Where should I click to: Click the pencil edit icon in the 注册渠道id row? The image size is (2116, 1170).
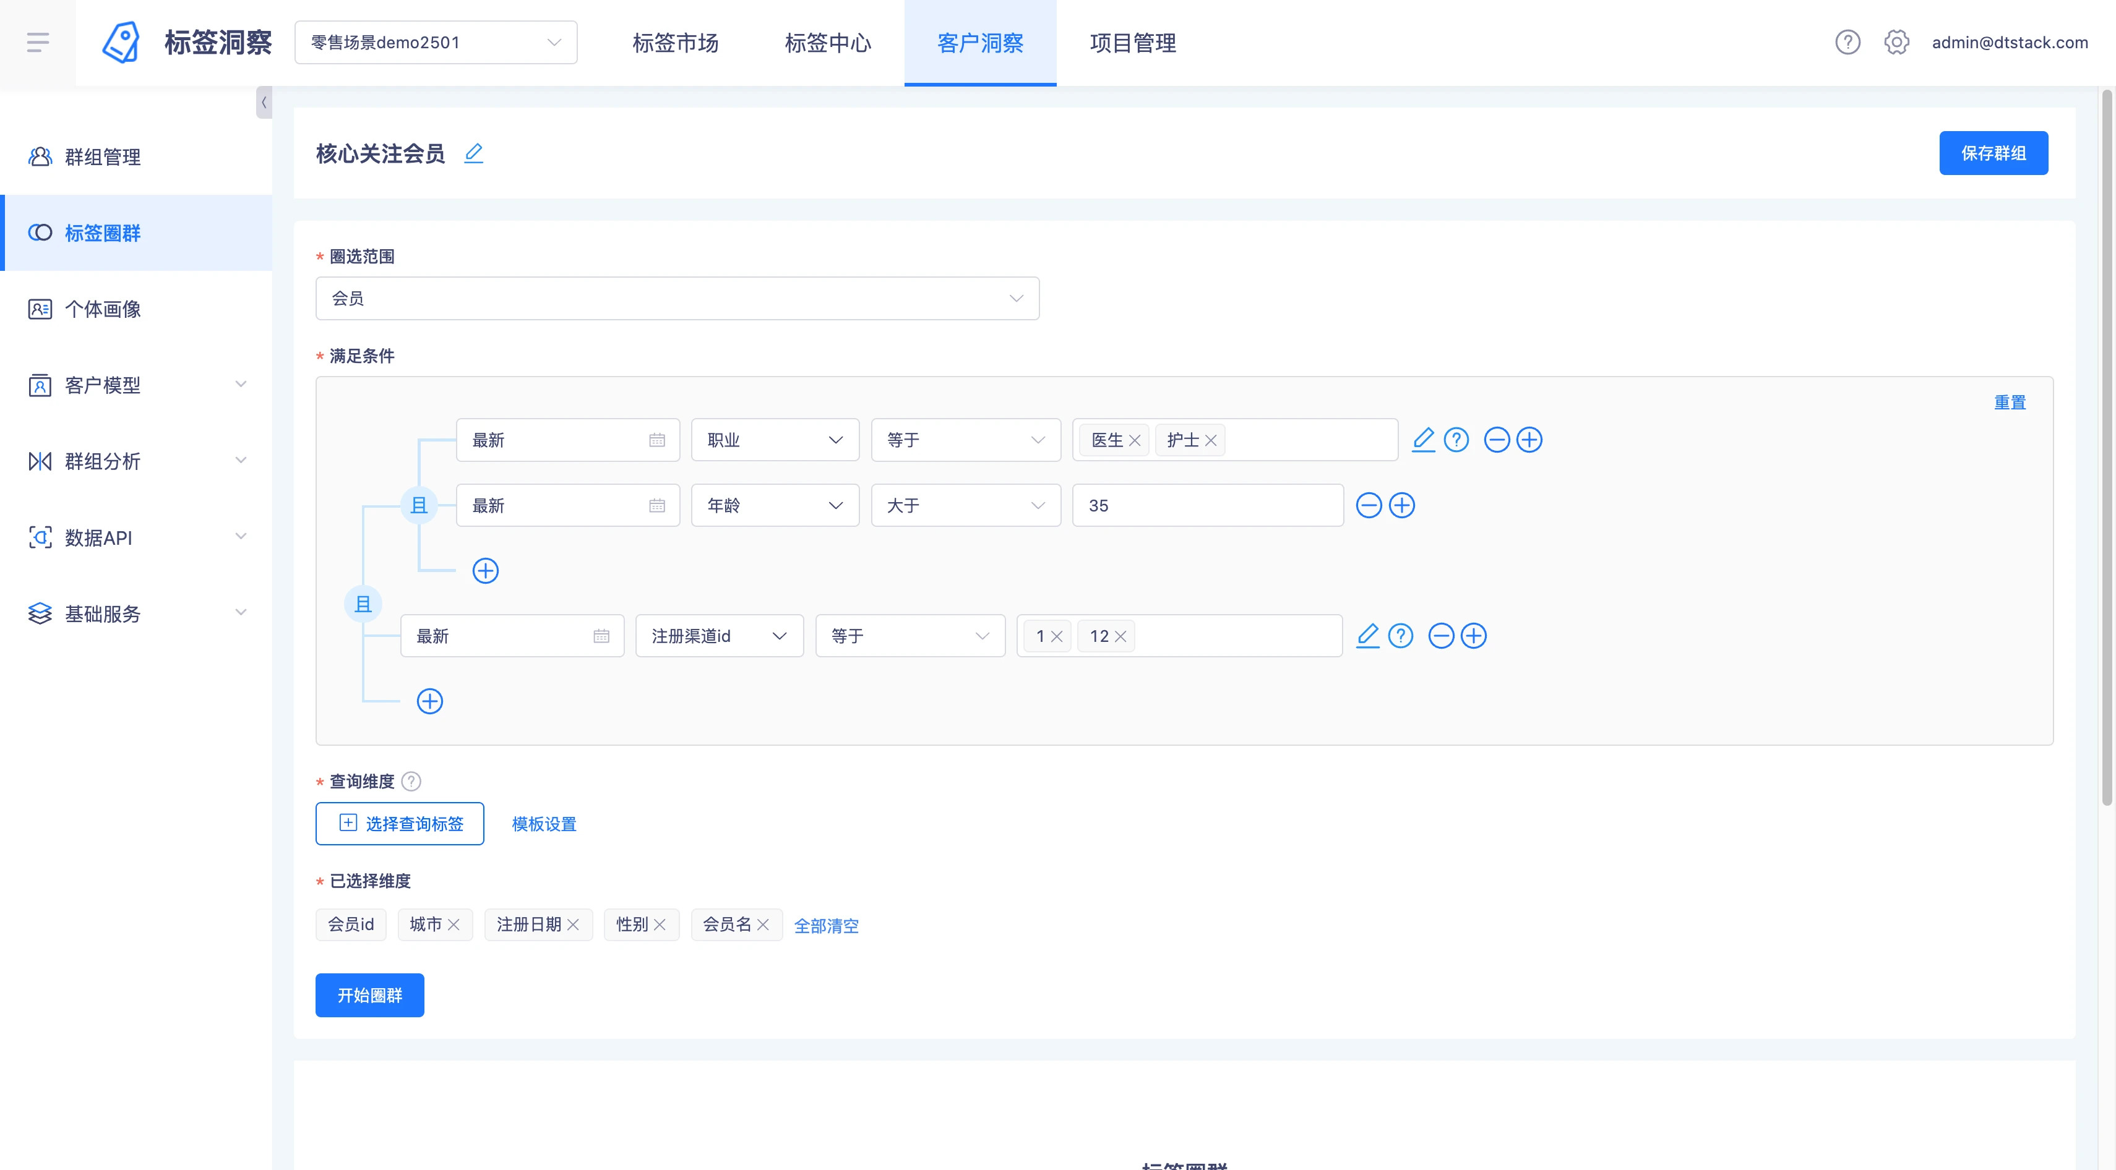pyautogui.click(x=1367, y=636)
